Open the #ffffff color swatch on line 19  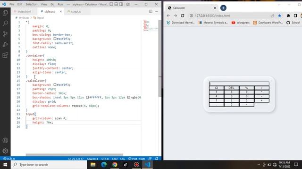pyautogui.click(x=87, y=97)
